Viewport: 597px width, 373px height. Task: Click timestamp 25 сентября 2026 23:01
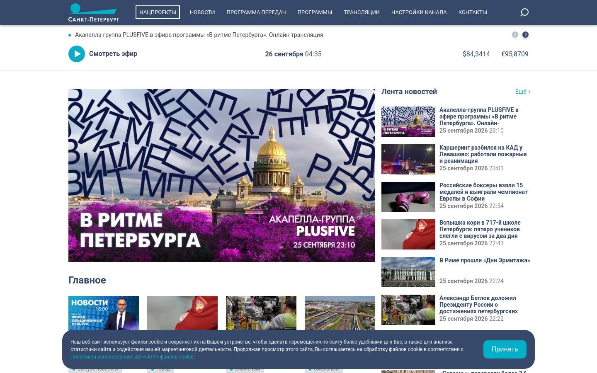(x=471, y=168)
